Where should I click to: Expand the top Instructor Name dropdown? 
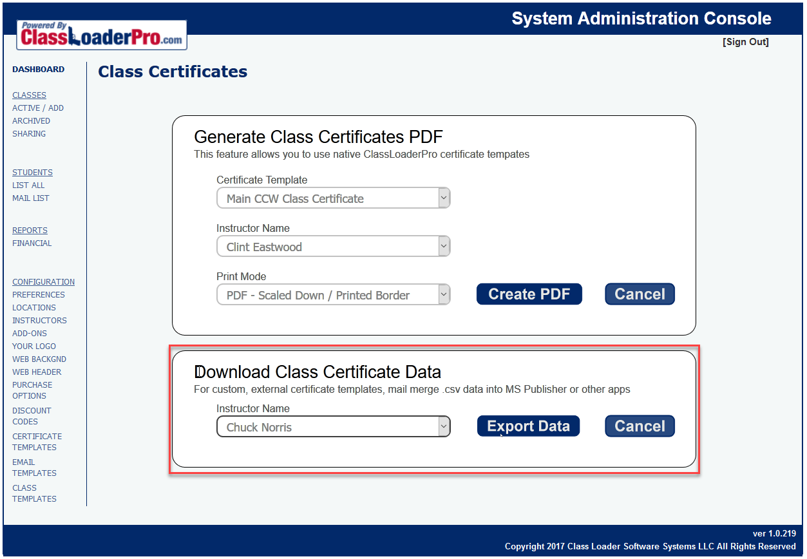pyautogui.click(x=333, y=247)
